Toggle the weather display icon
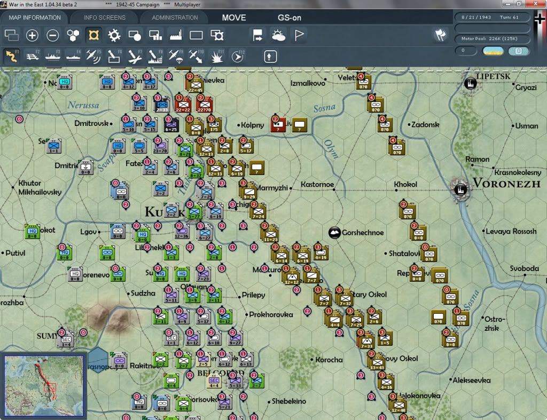547x420 pixels. [x=278, y=35]
